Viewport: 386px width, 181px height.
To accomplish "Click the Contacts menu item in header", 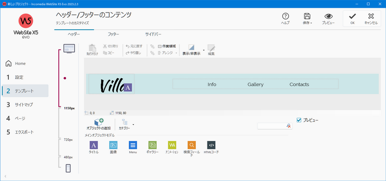I will click(299, 85).
